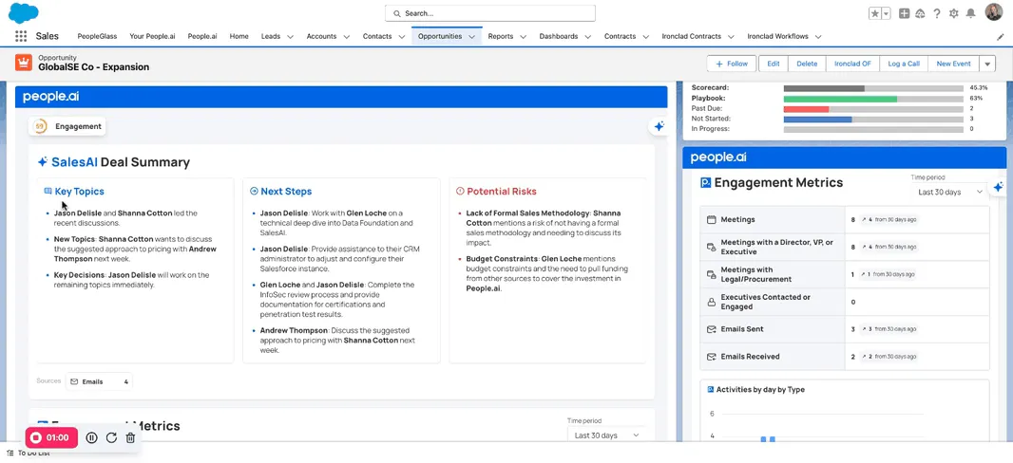1013x463 pixels.
Task: Click the Engagement pill button
Action: (67, 126)
